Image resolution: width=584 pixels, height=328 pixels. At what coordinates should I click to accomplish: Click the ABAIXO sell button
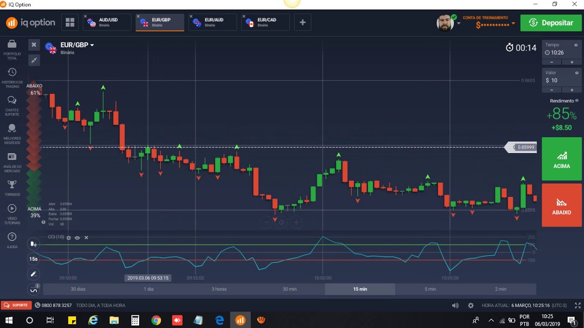tap(562, 205)
